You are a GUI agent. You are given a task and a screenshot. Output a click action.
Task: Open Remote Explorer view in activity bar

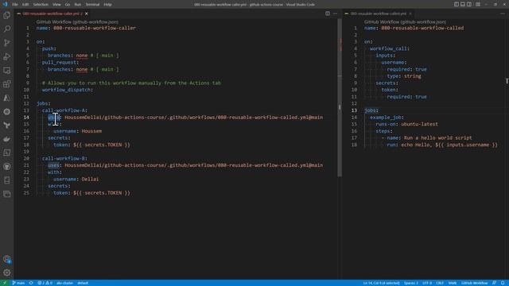(x=7, y=71)
